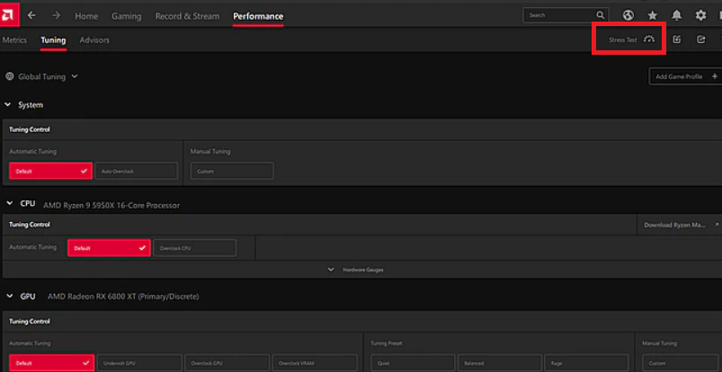Screen dimensions: 722x372
Task: Select the Rage tuning preset
Action: (586, 363)
